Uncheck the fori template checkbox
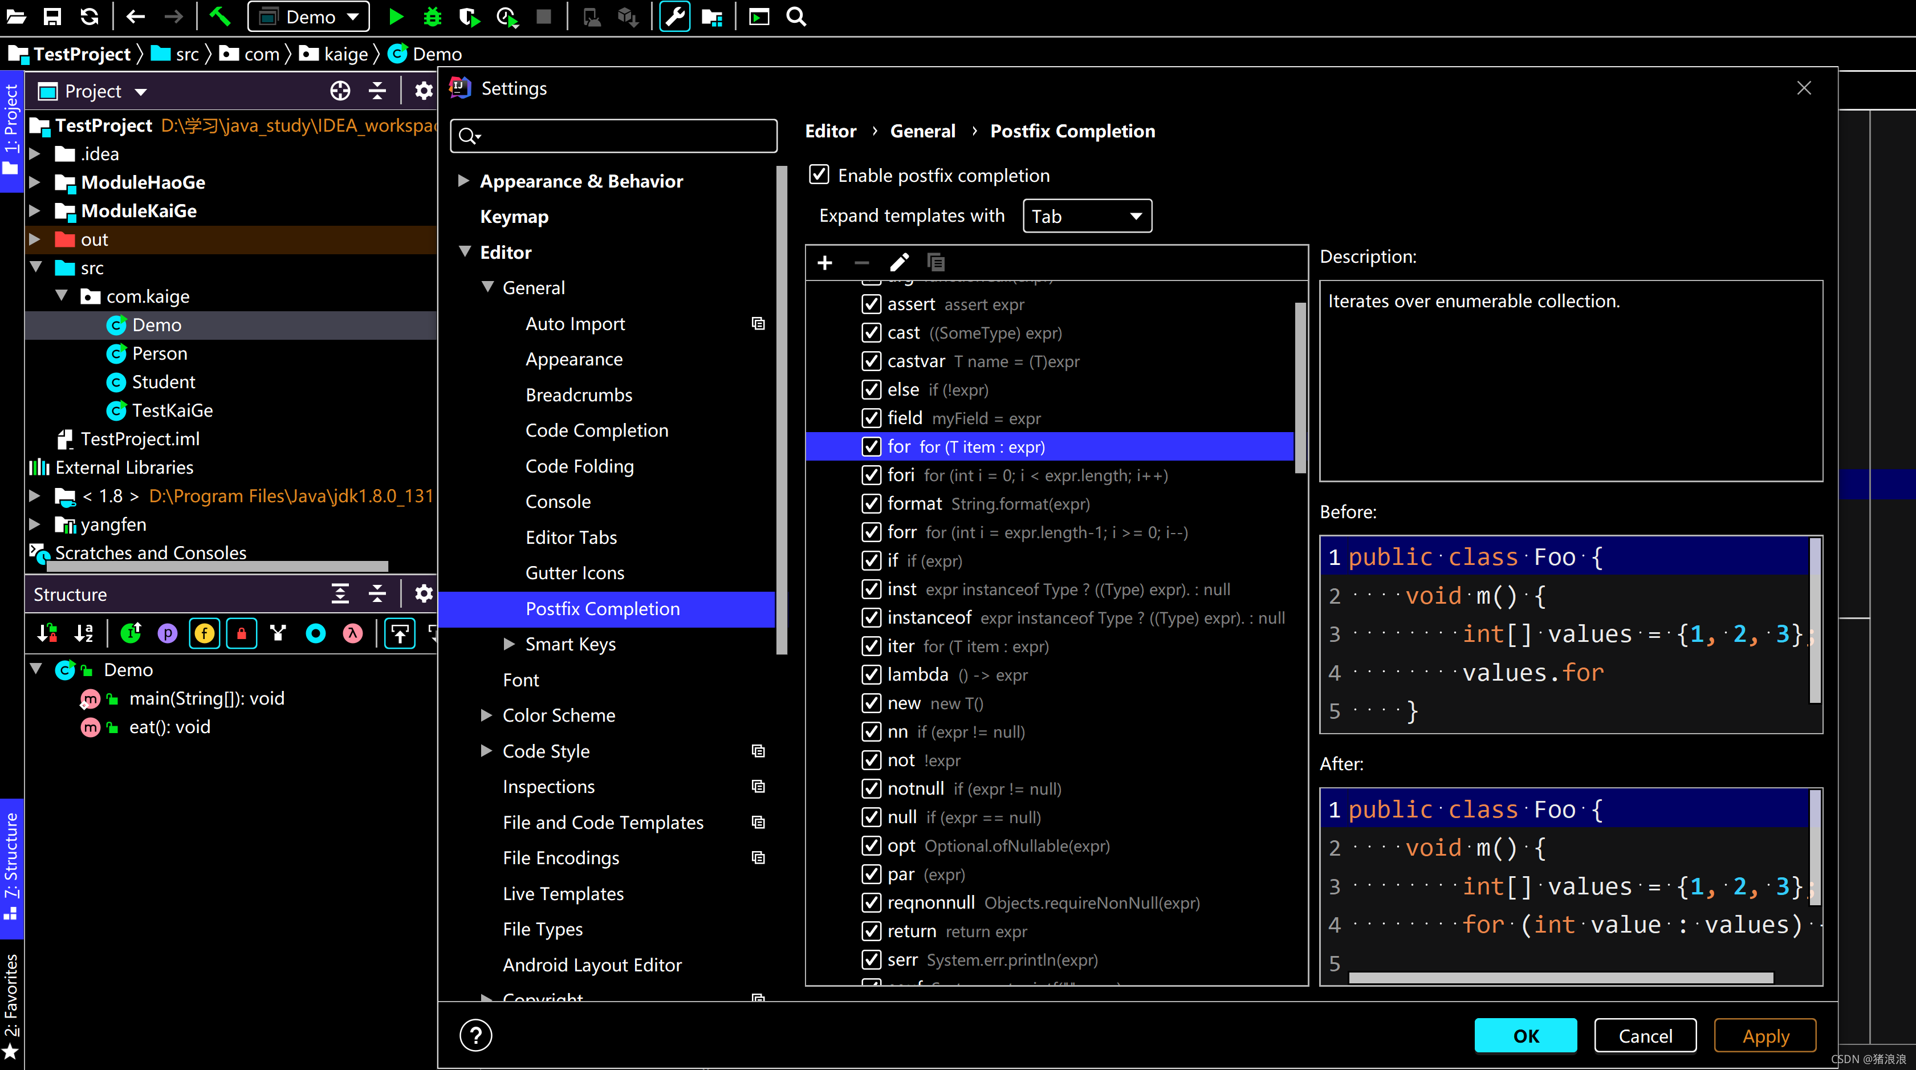The height and width of the screenshot is (1070, 1916). pos(871,475)
